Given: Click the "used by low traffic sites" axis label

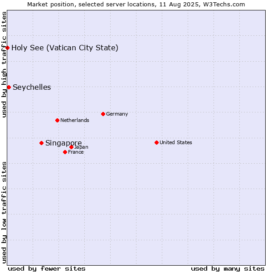Looking at the screenshot, I should tap(4, 213).
